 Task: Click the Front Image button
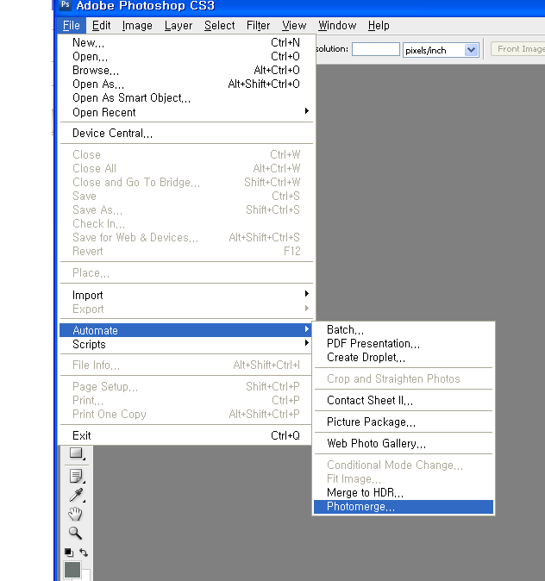click(x=518, y=49)
